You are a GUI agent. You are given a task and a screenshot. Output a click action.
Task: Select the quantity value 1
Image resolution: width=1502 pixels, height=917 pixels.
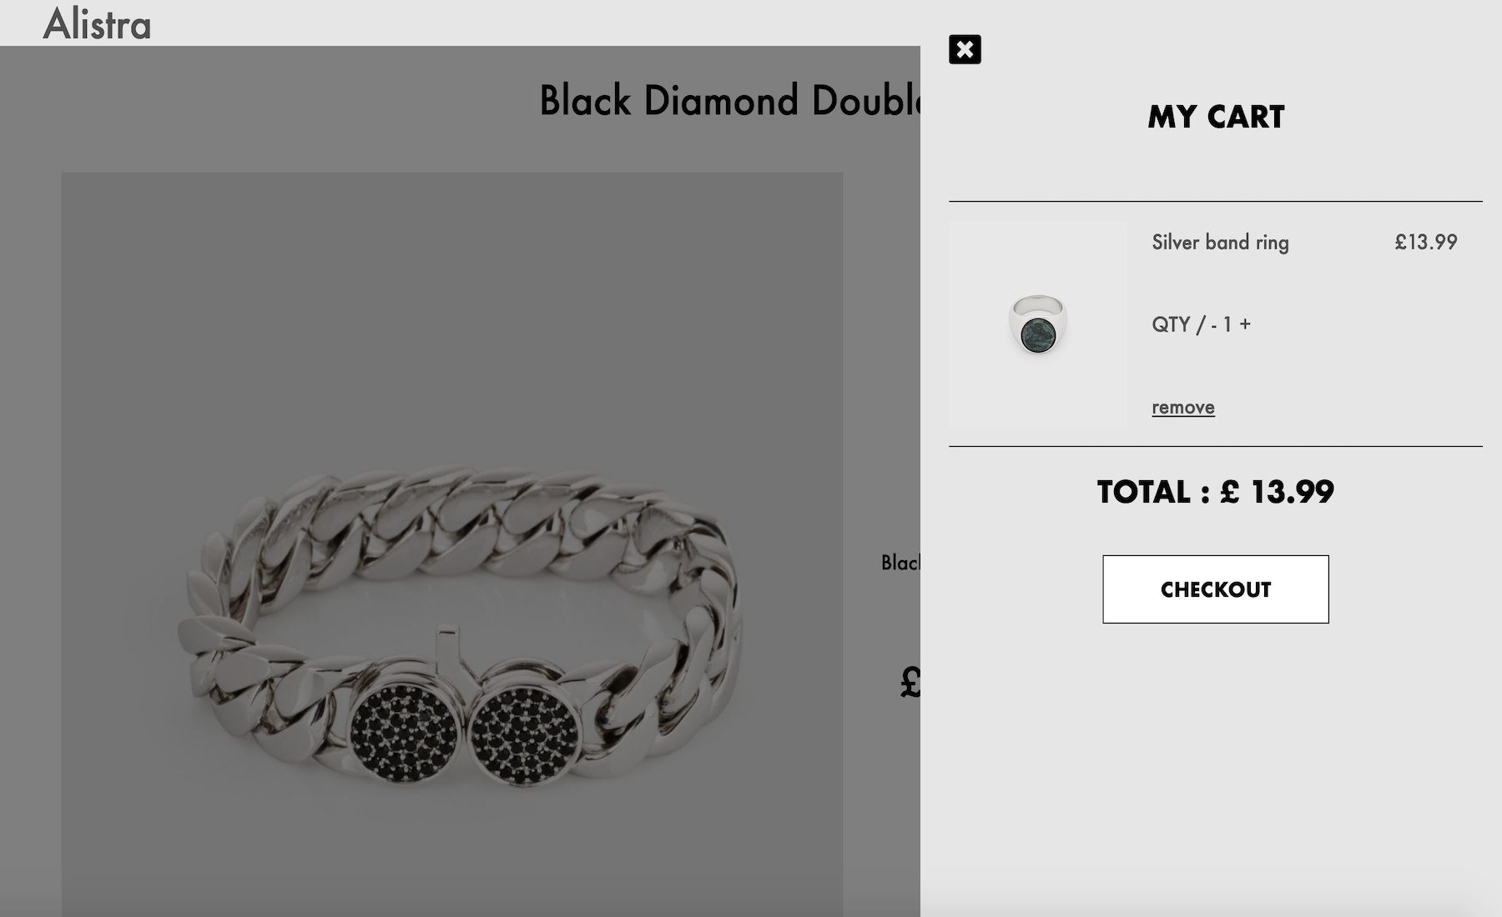pos(1227,324)
